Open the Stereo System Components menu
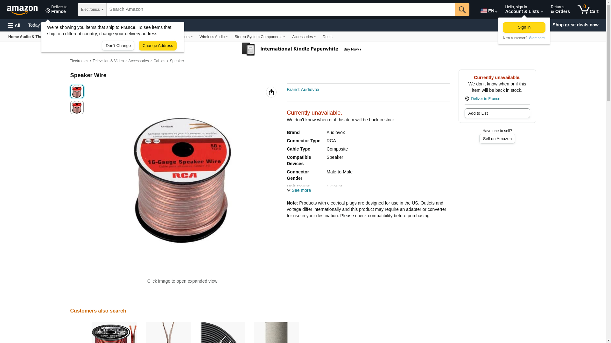 260,37
